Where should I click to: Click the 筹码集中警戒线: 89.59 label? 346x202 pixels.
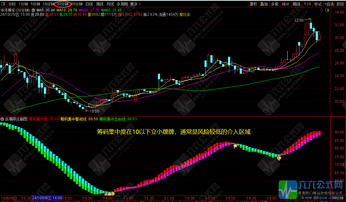point(79,119)
